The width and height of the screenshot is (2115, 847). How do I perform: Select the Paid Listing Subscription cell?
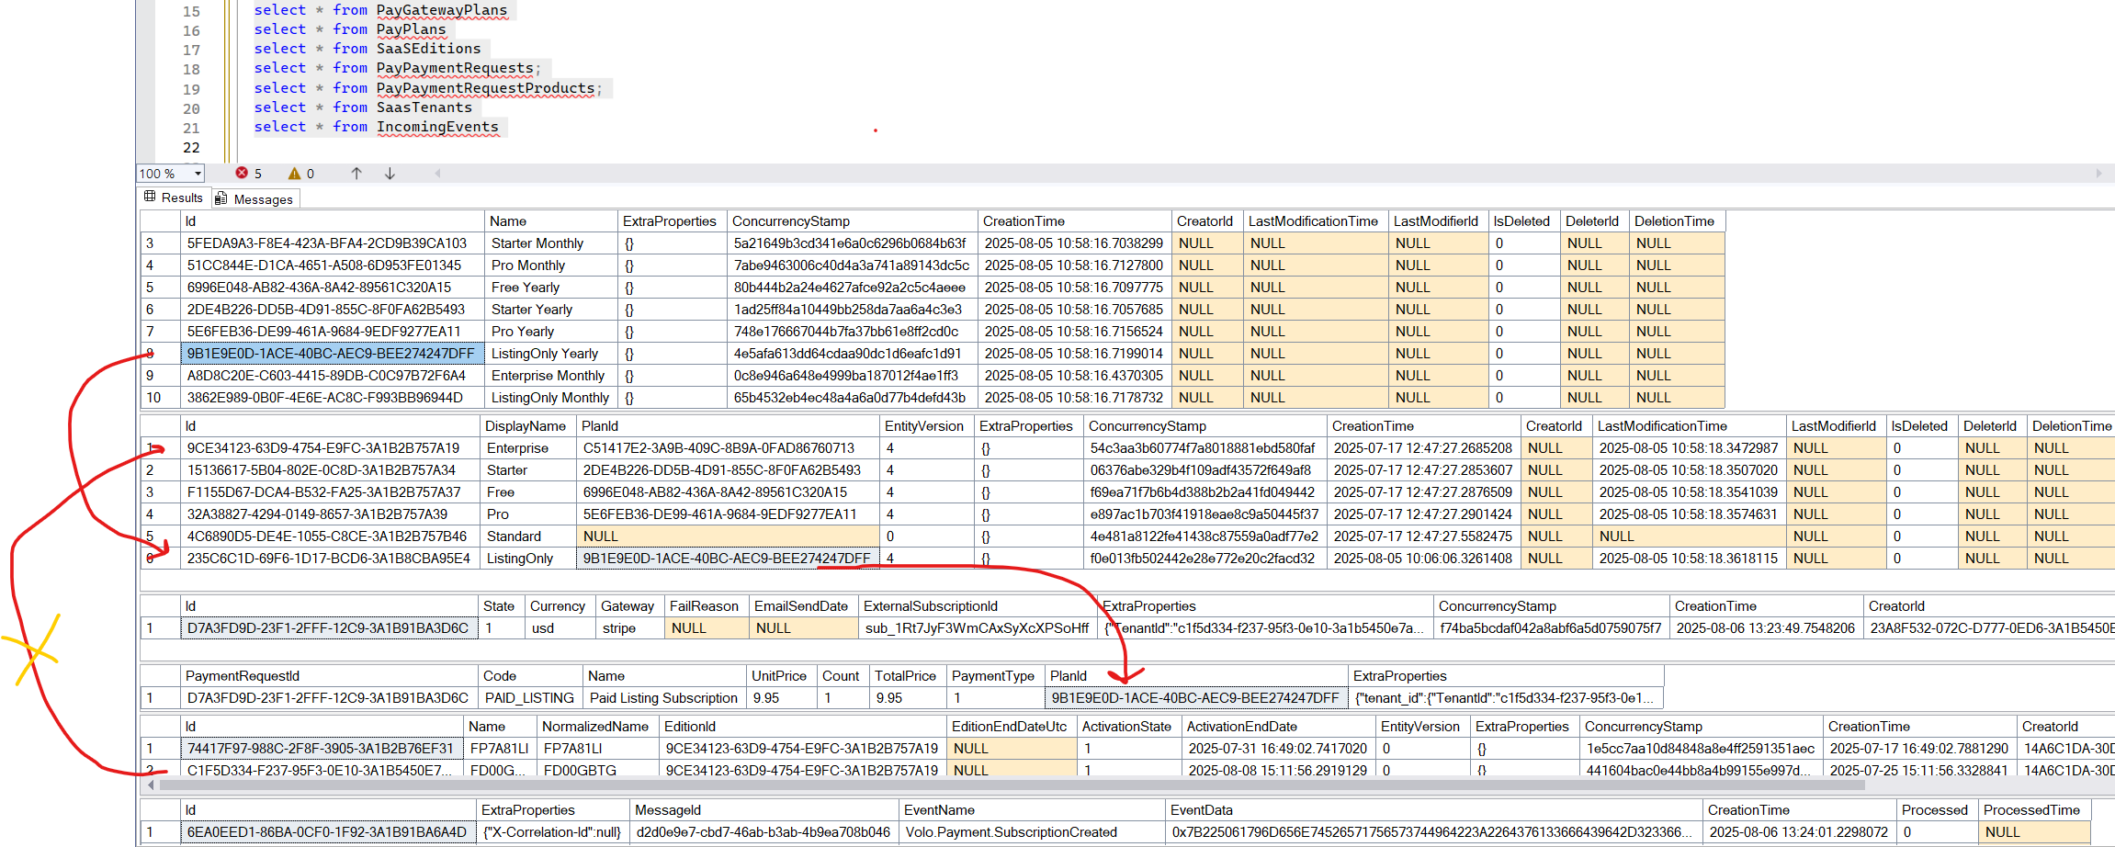pyautogui.click(x=664, y=698)
